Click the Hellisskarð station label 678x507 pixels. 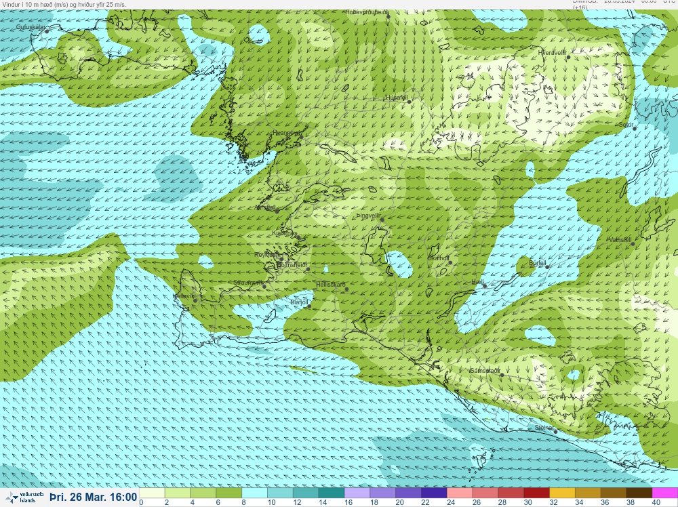pos(331,285)
